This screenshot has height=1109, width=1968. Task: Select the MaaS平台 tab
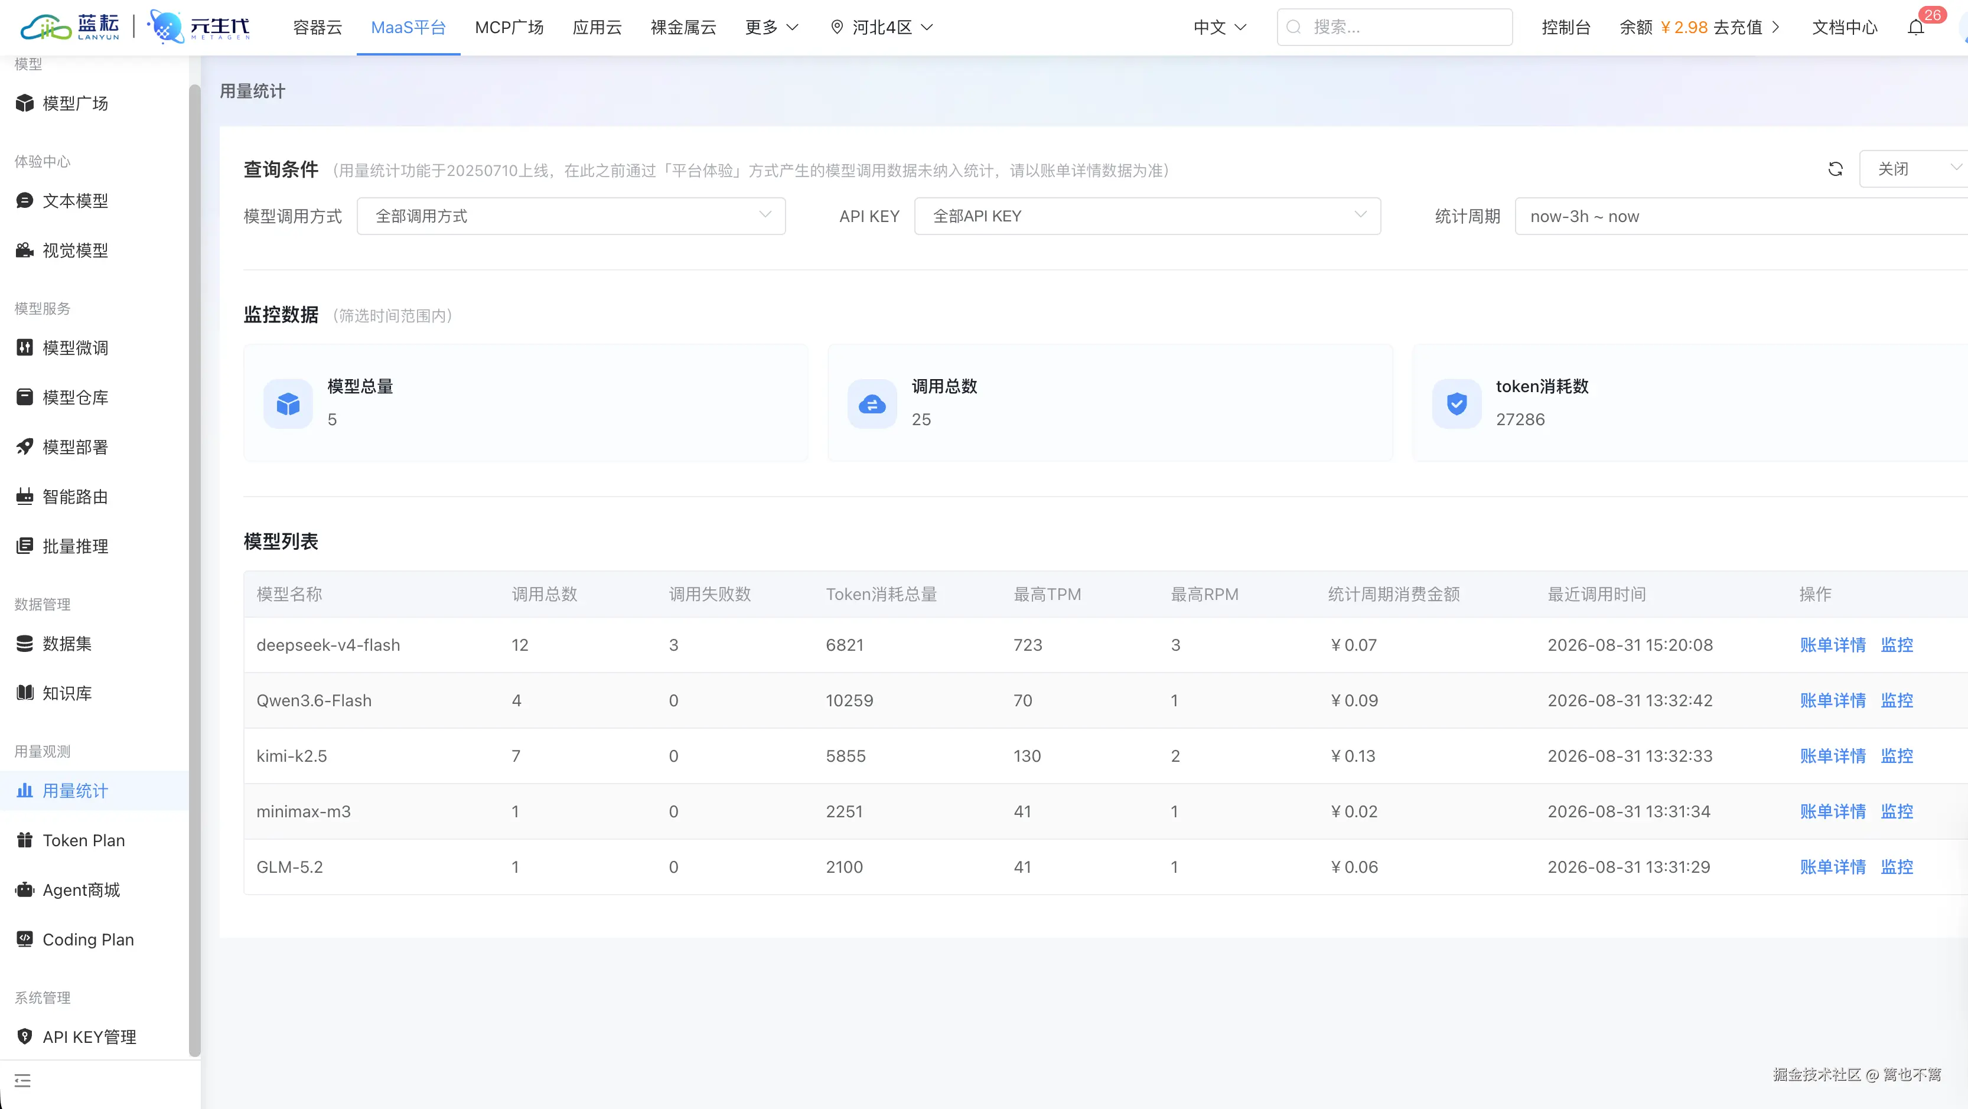[x=408, y=28]
